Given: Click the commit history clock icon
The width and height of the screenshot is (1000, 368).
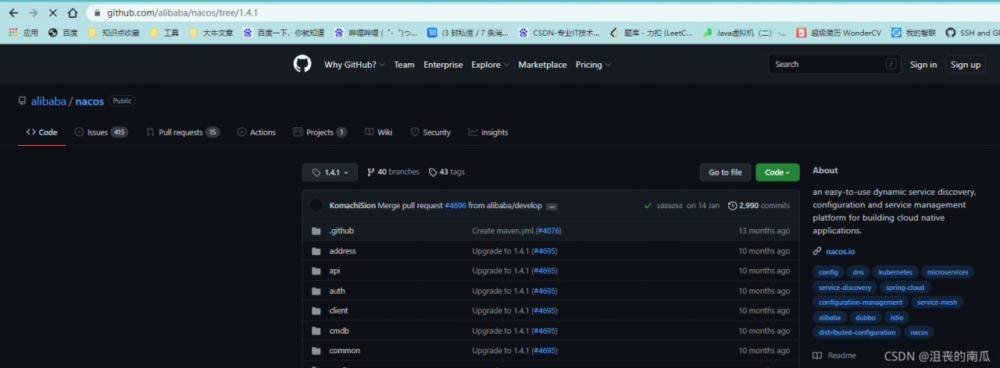Looking at the screenshot, I should 732,206.
